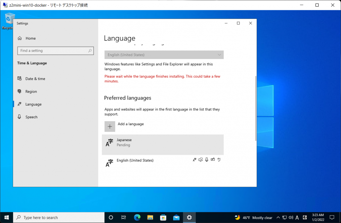Click the Remote Desktop connection title bar icon

tap(5, 5)
